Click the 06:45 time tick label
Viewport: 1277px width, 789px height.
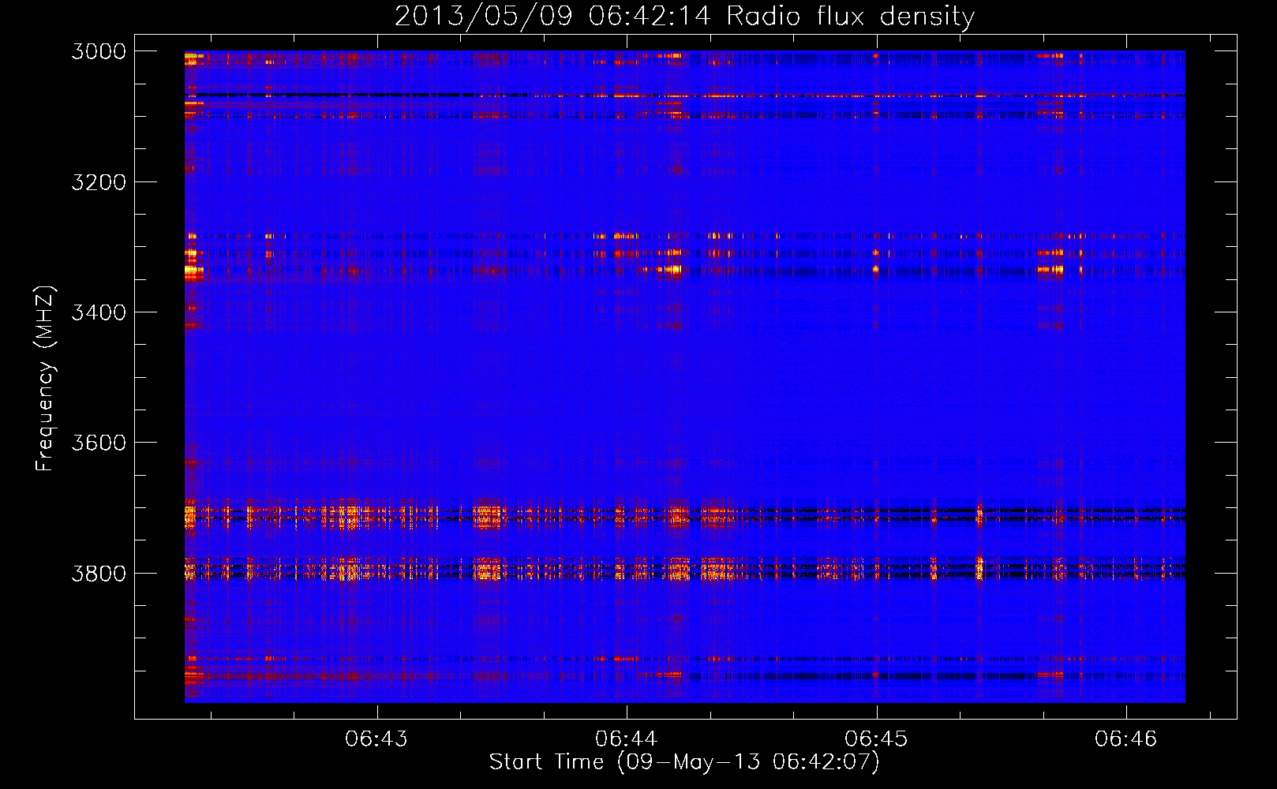876,739
